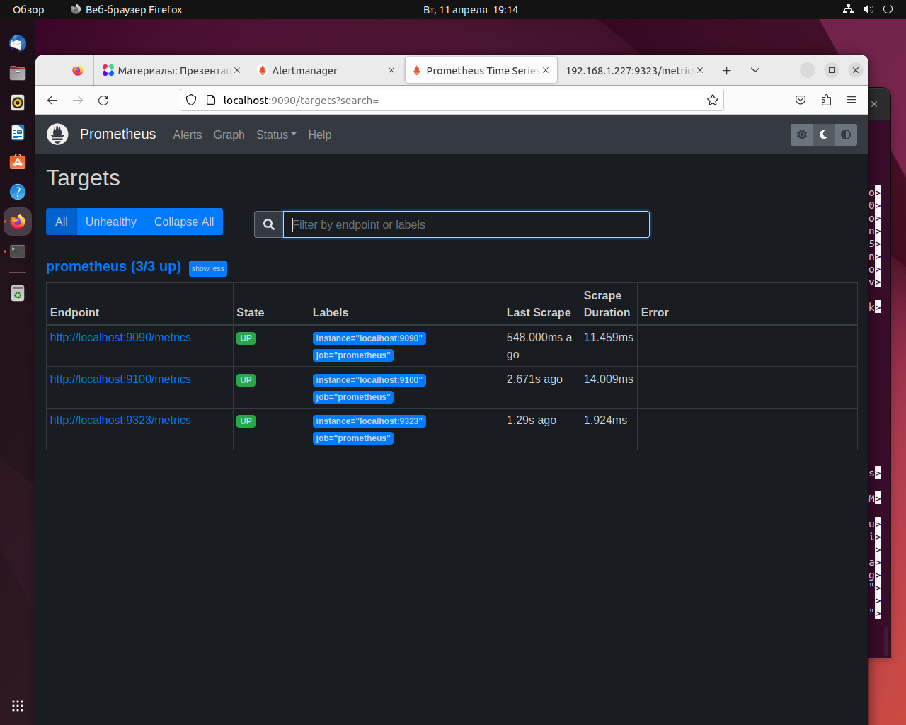Viewport: 906px width, 725px height.
Task: Open the Graph page from the navbar
Action: pyautogui.click(x=229, y=135)
